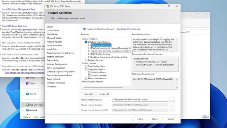Check Full-Text and Semantic Extractions checkbox
This screenshot has width=227, height=128.
click(x=89, y=51)
